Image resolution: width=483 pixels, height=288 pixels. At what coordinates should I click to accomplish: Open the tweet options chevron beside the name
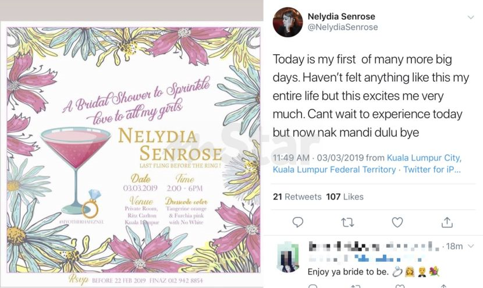point(470,17)
